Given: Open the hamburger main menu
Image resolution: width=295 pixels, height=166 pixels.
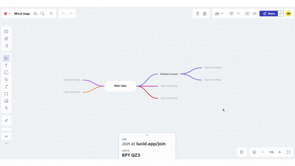Looking at the screenshot, I should (x=51, y=14).
